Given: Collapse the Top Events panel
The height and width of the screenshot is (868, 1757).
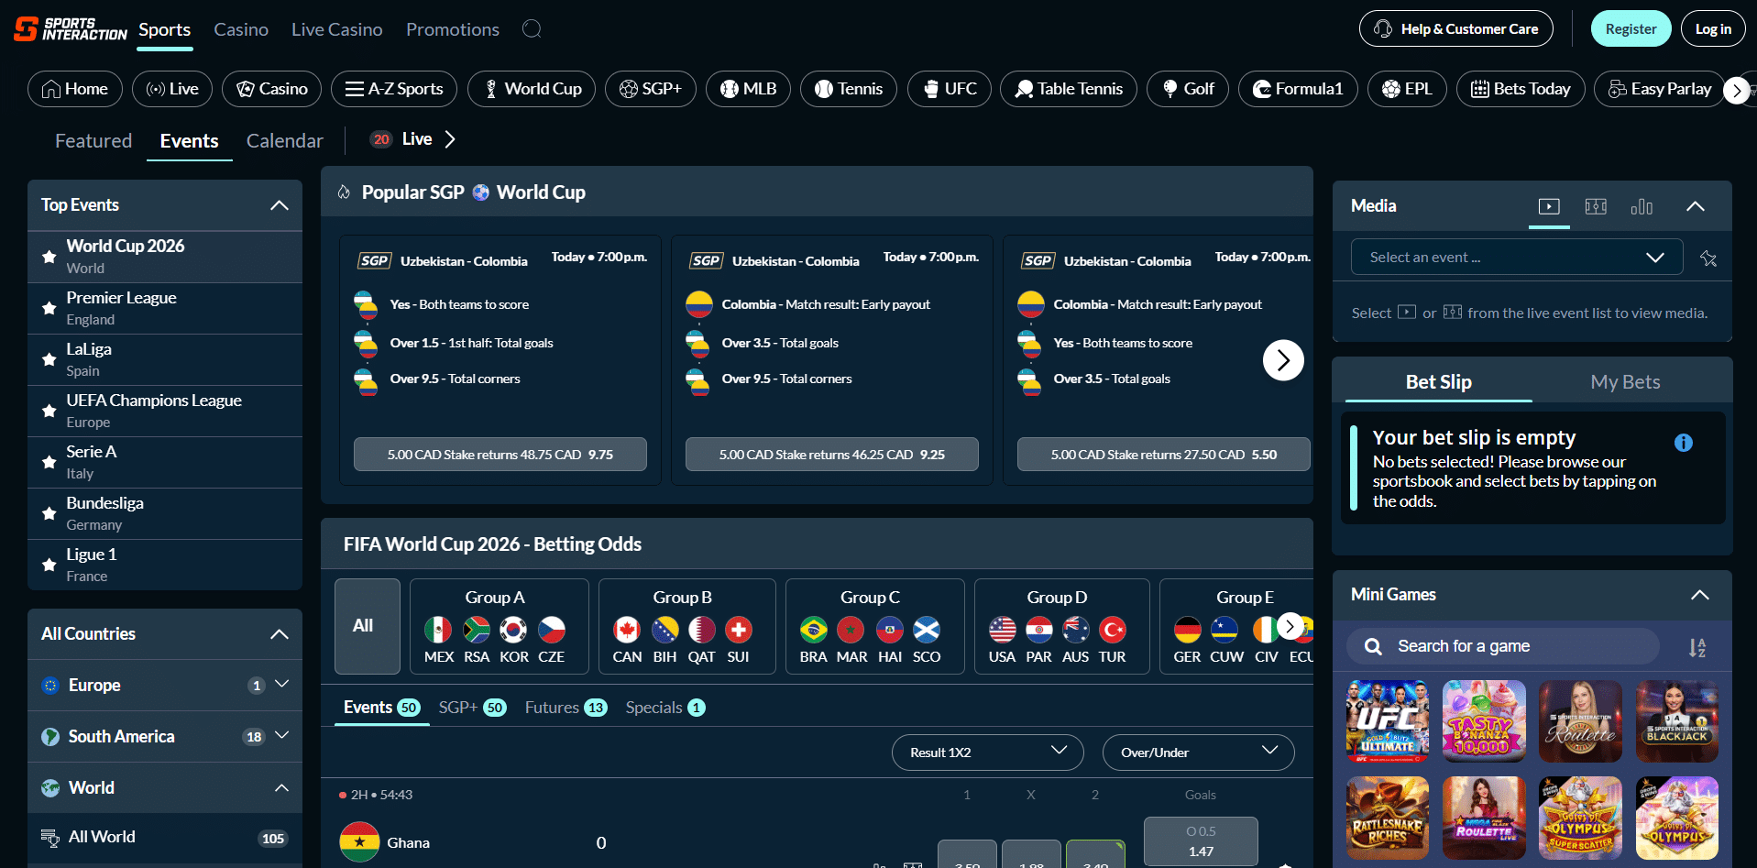Looking at the screenshot, I should coord(280,205).
